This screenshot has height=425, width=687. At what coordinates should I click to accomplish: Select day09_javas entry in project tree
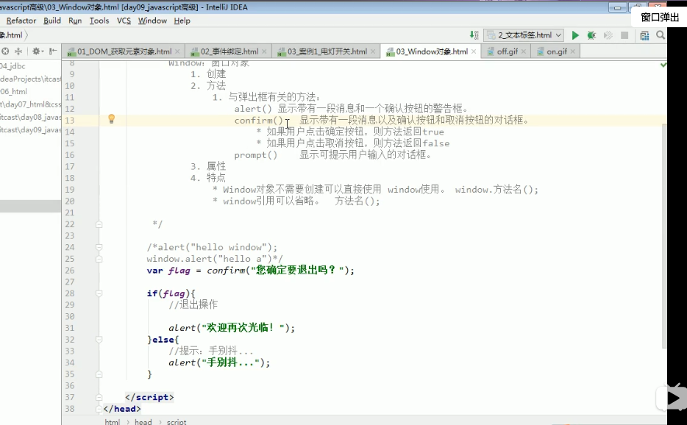30,129
